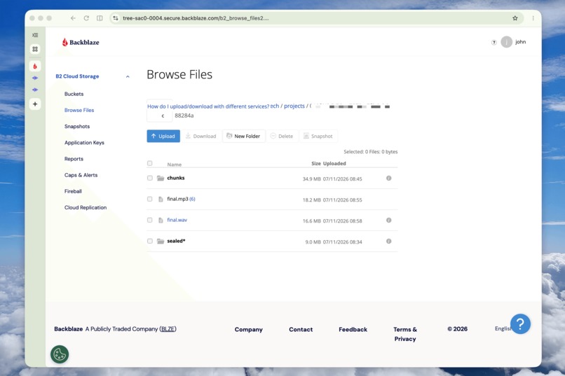Click the john user avatar

pyautogui.click(x=506, y=42)
